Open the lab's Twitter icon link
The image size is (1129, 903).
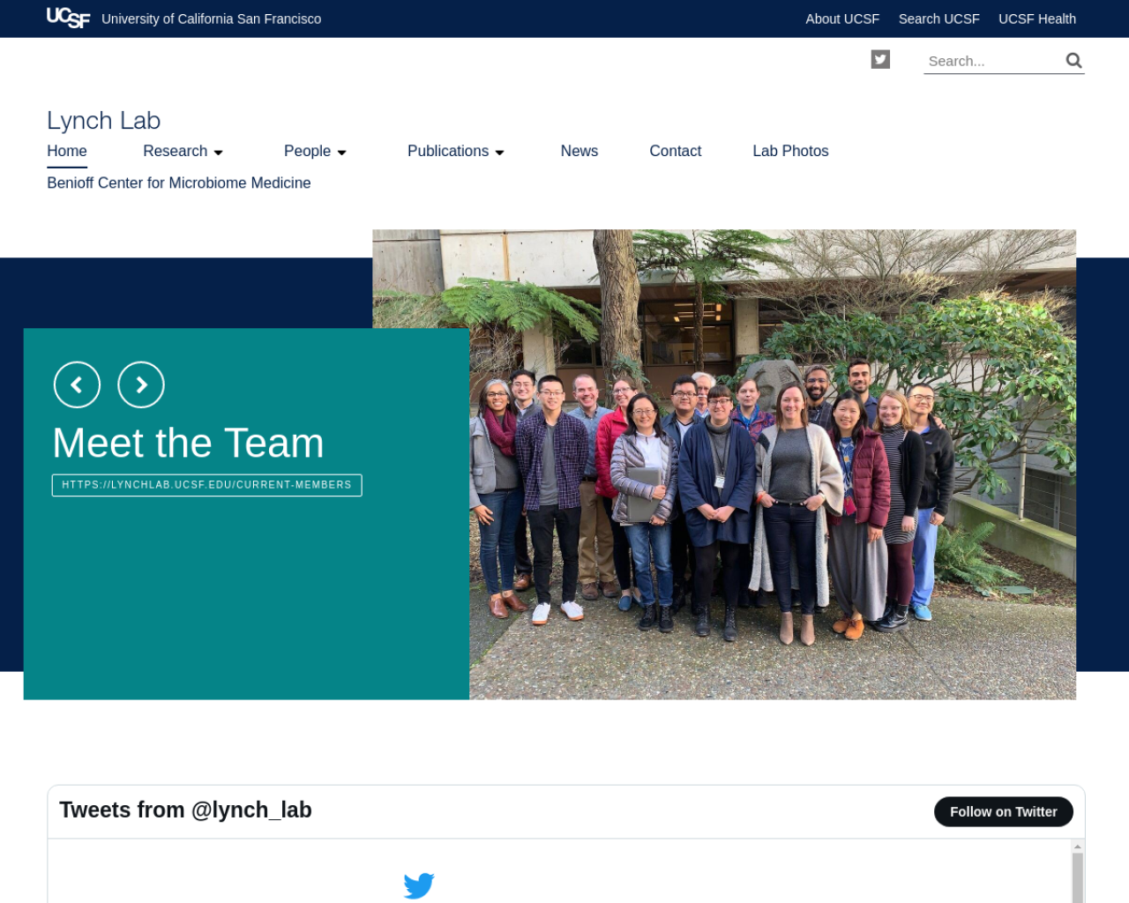(x=880, y=59)
